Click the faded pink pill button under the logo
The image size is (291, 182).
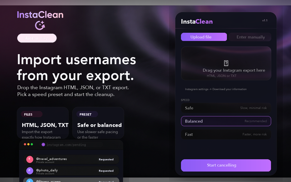pos(37,38)
